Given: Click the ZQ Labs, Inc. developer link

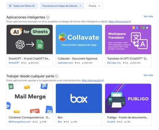Looking at the screenshot, I should [114, 63].
